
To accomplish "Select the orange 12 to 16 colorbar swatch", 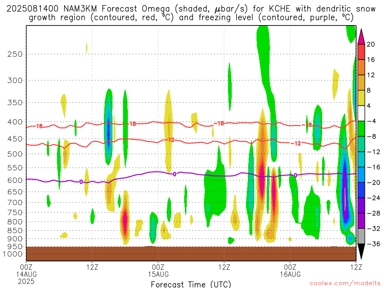I will point(361,67).
